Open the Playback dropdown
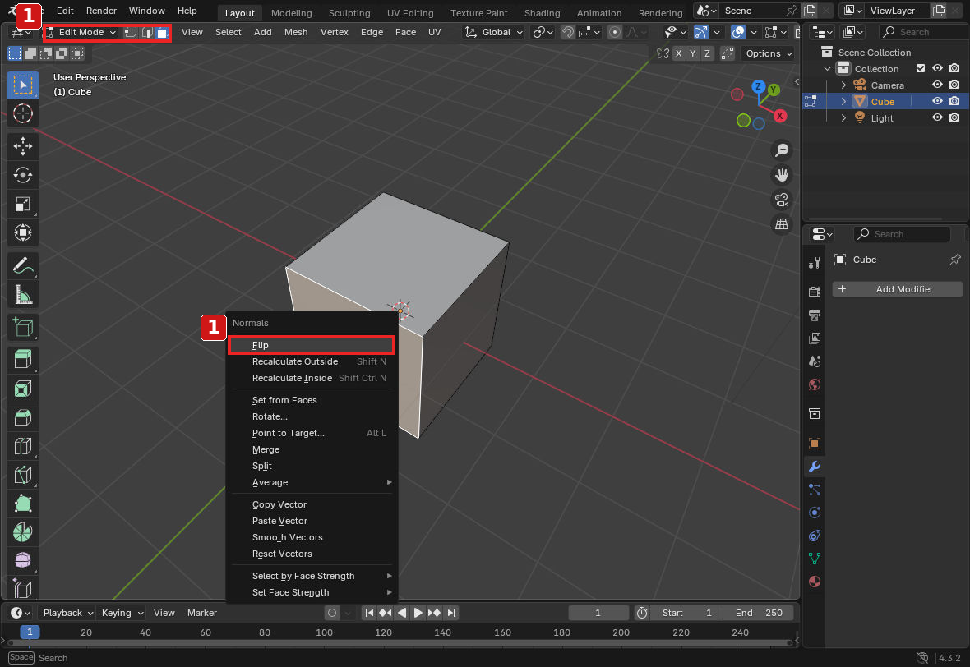 point(67,613)
